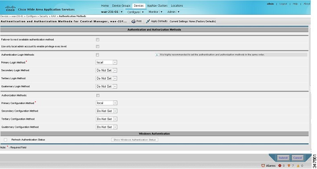Click the Logout link
Viewport: 317px width, 169px height.
click(283, 4)
